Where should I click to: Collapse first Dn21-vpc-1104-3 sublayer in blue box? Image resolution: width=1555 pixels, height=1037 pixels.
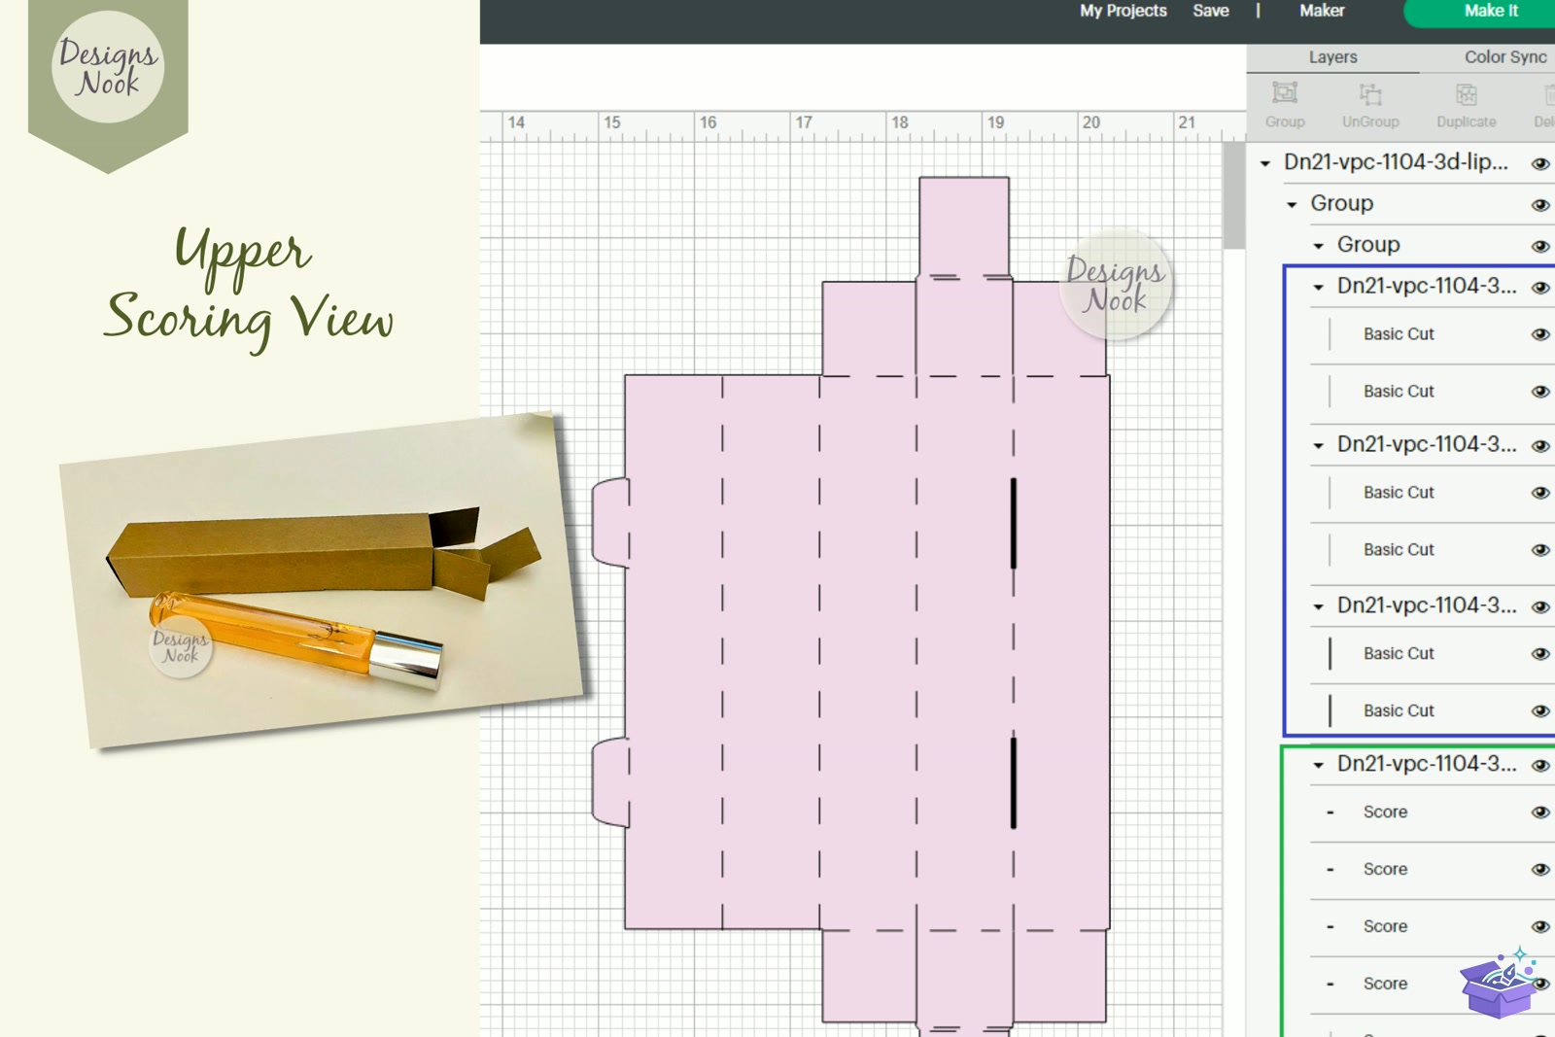[1319, 287]
